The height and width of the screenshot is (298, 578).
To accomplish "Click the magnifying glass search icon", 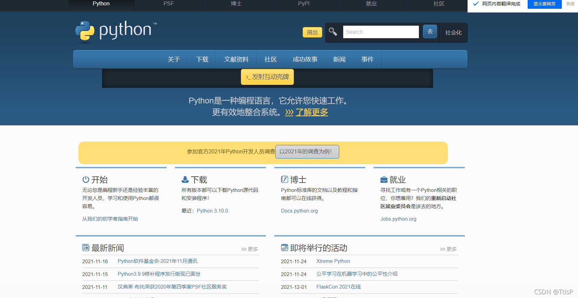I will click(333, 32).
